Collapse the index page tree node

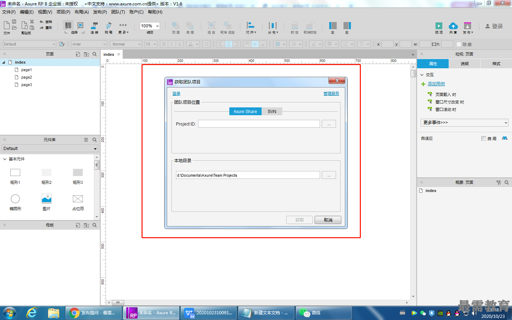pos(4,62)
